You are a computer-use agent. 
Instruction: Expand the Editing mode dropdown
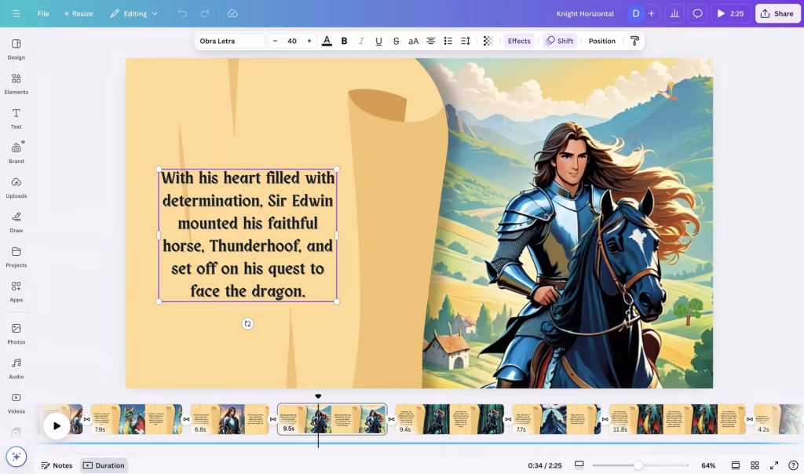click(x=133, y=13)
